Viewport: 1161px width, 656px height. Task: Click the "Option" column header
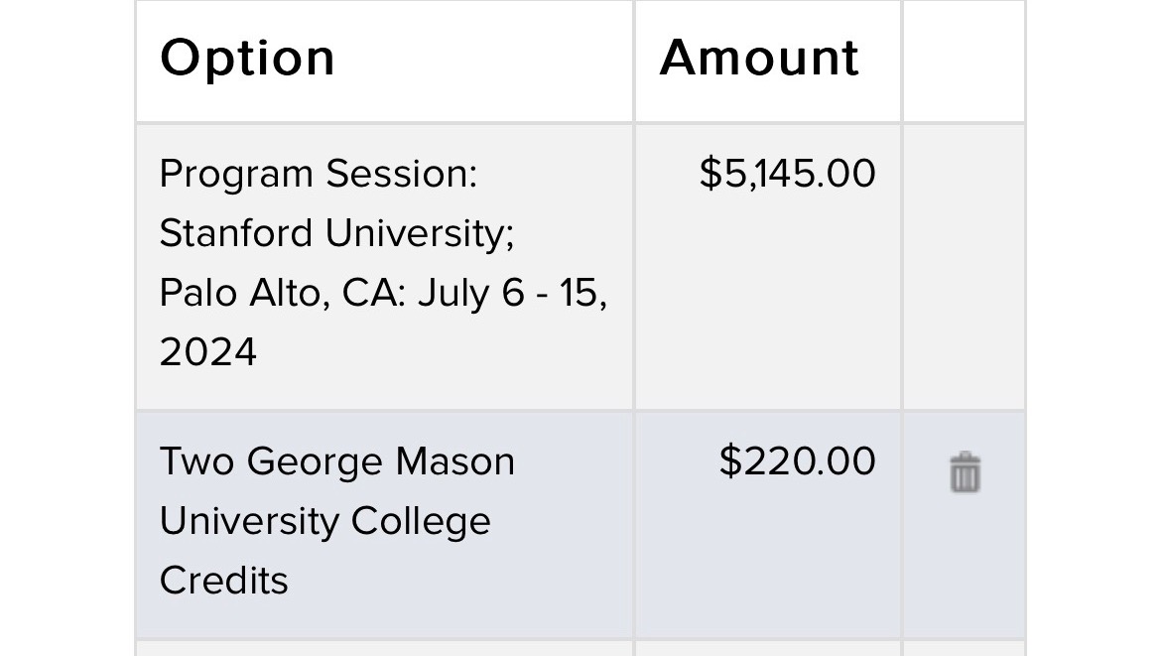coord(247,58)
